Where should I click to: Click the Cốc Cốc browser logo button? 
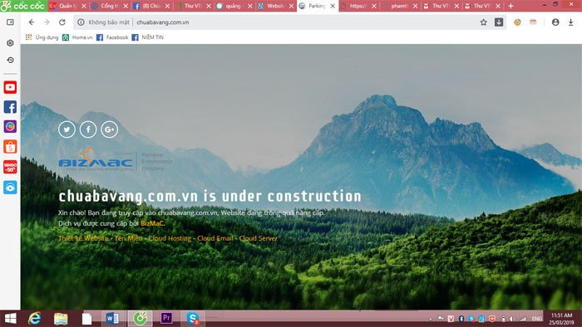point(23,6)
